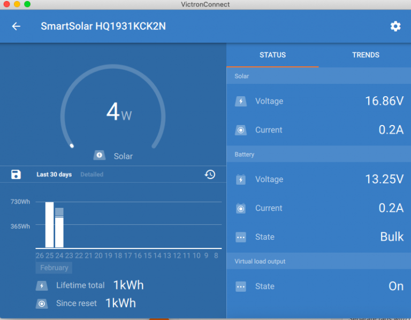411x320 pixels.
Task: Click the save history floppy disk icon
Action: pos(16,174)
